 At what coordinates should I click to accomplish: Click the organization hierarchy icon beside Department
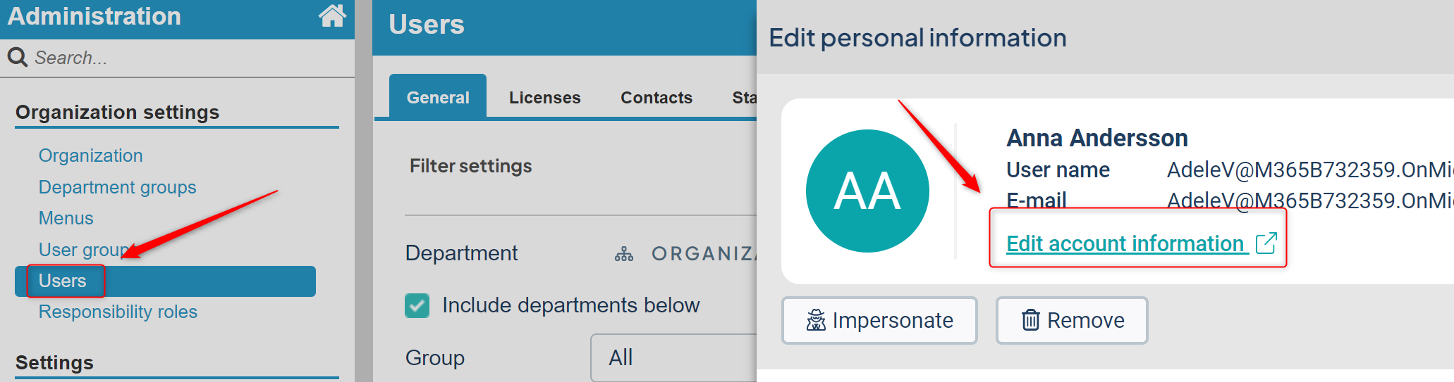point(624,254)
